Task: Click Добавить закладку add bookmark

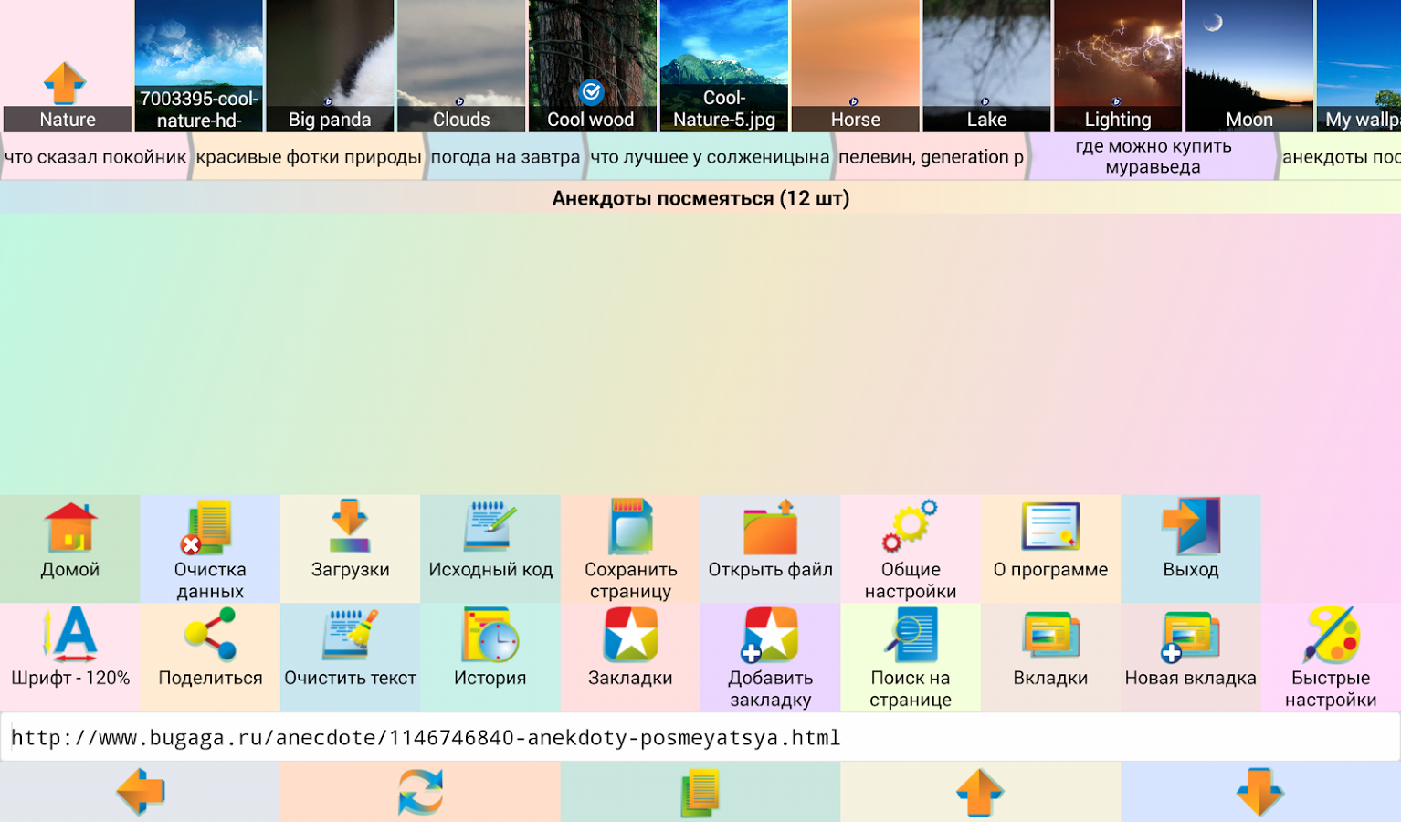Action: (x=771, y=657)
